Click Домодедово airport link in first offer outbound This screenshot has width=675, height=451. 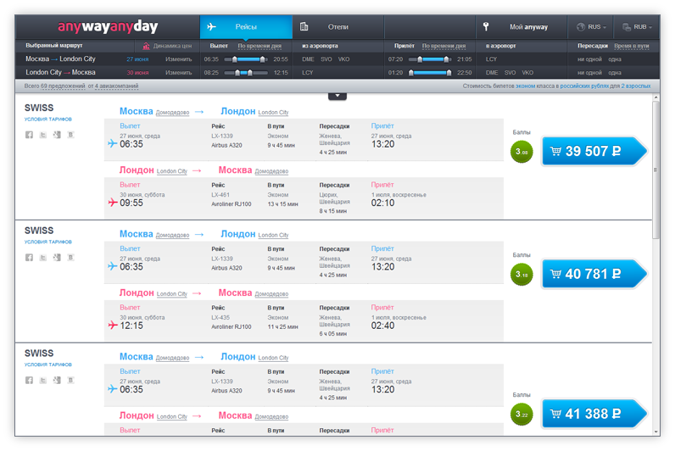[x=172, y=113]
